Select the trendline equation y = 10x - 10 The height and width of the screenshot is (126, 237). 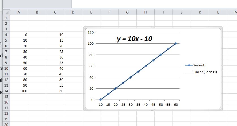[135, 39]
